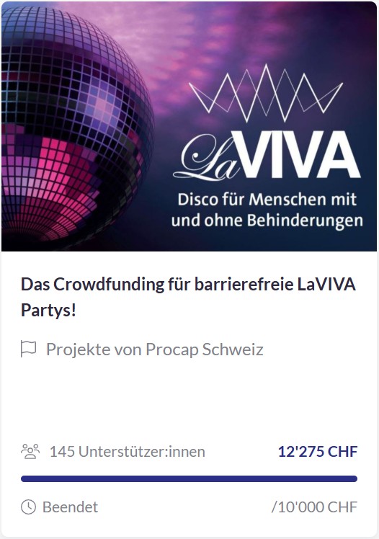This screenshot has height=539, width=379.
Task: Click the 145 Unterstützer:innen label
Action: pos(127,452)
